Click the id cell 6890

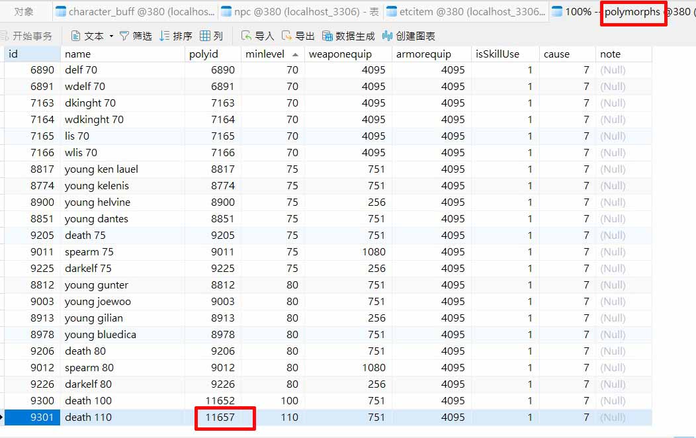click(32, 70)
